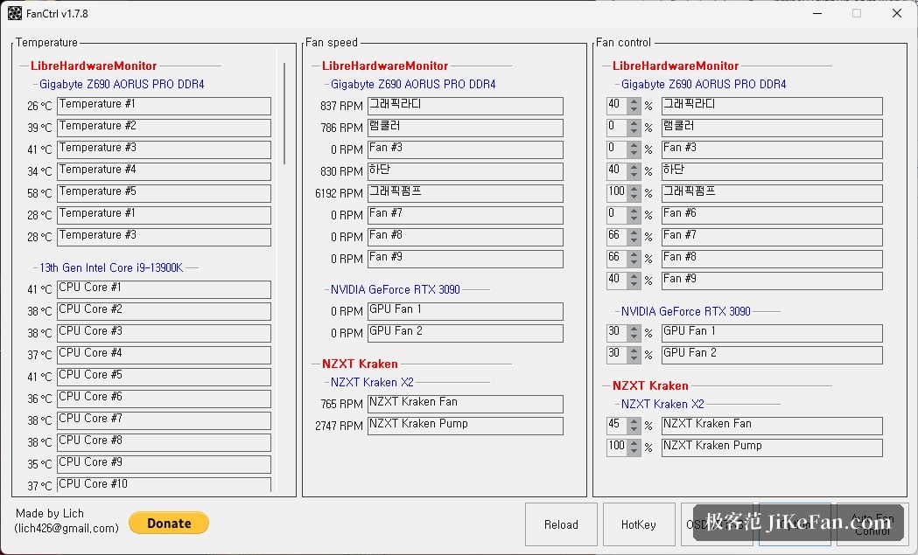
Task: Click the 58 °C reading for Temperature #5
Action: click(x=39, y=193)
